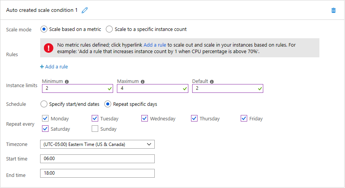Click the Scale mode label
Image resolution: width=345 pixels, height=188 pixels.
(x=19, y=30)
